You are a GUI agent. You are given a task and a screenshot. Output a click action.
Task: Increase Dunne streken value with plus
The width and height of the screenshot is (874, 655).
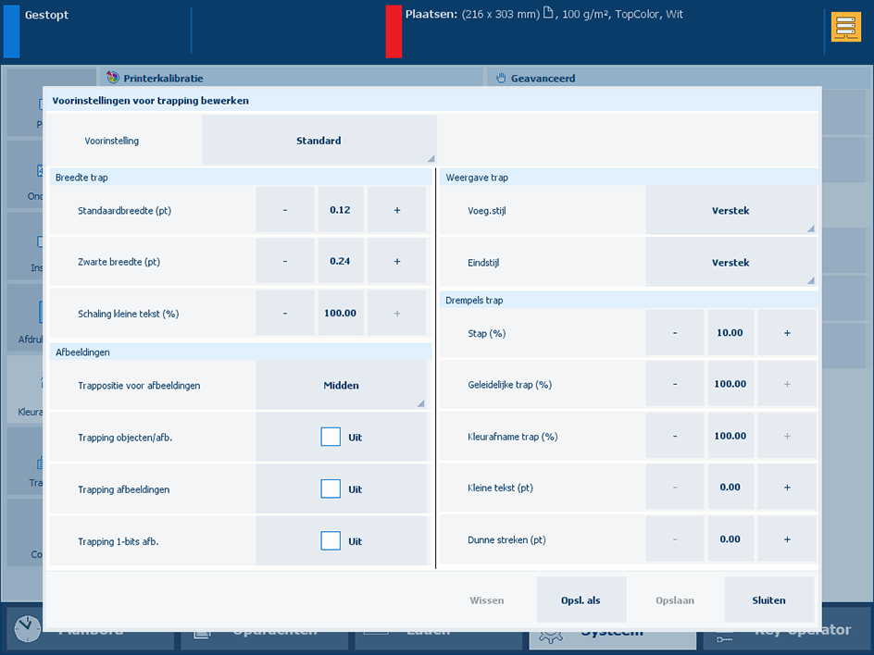tap(787, 539)
